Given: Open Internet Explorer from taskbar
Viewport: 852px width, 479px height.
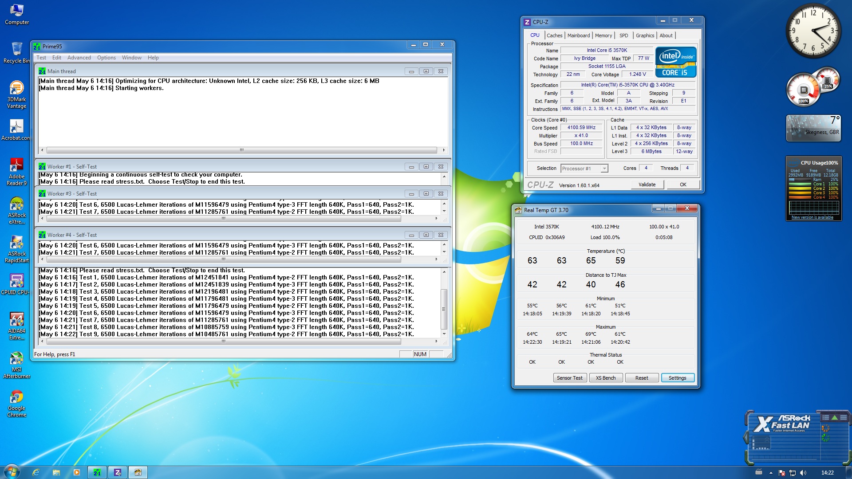Looking at the screenshot, I should [x=36, y=472].
